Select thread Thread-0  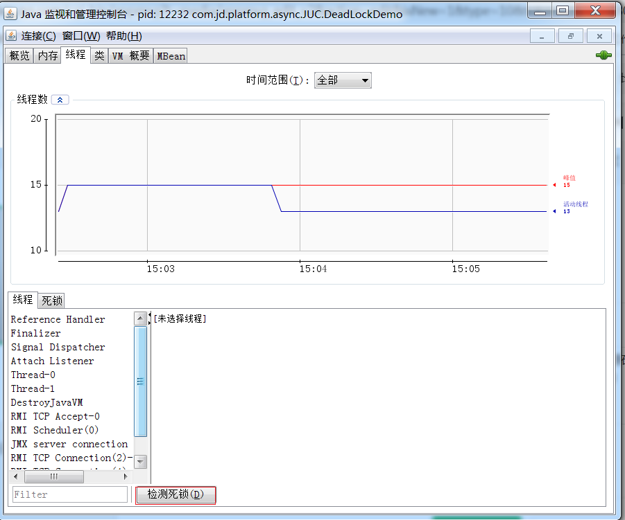point(33,375)
